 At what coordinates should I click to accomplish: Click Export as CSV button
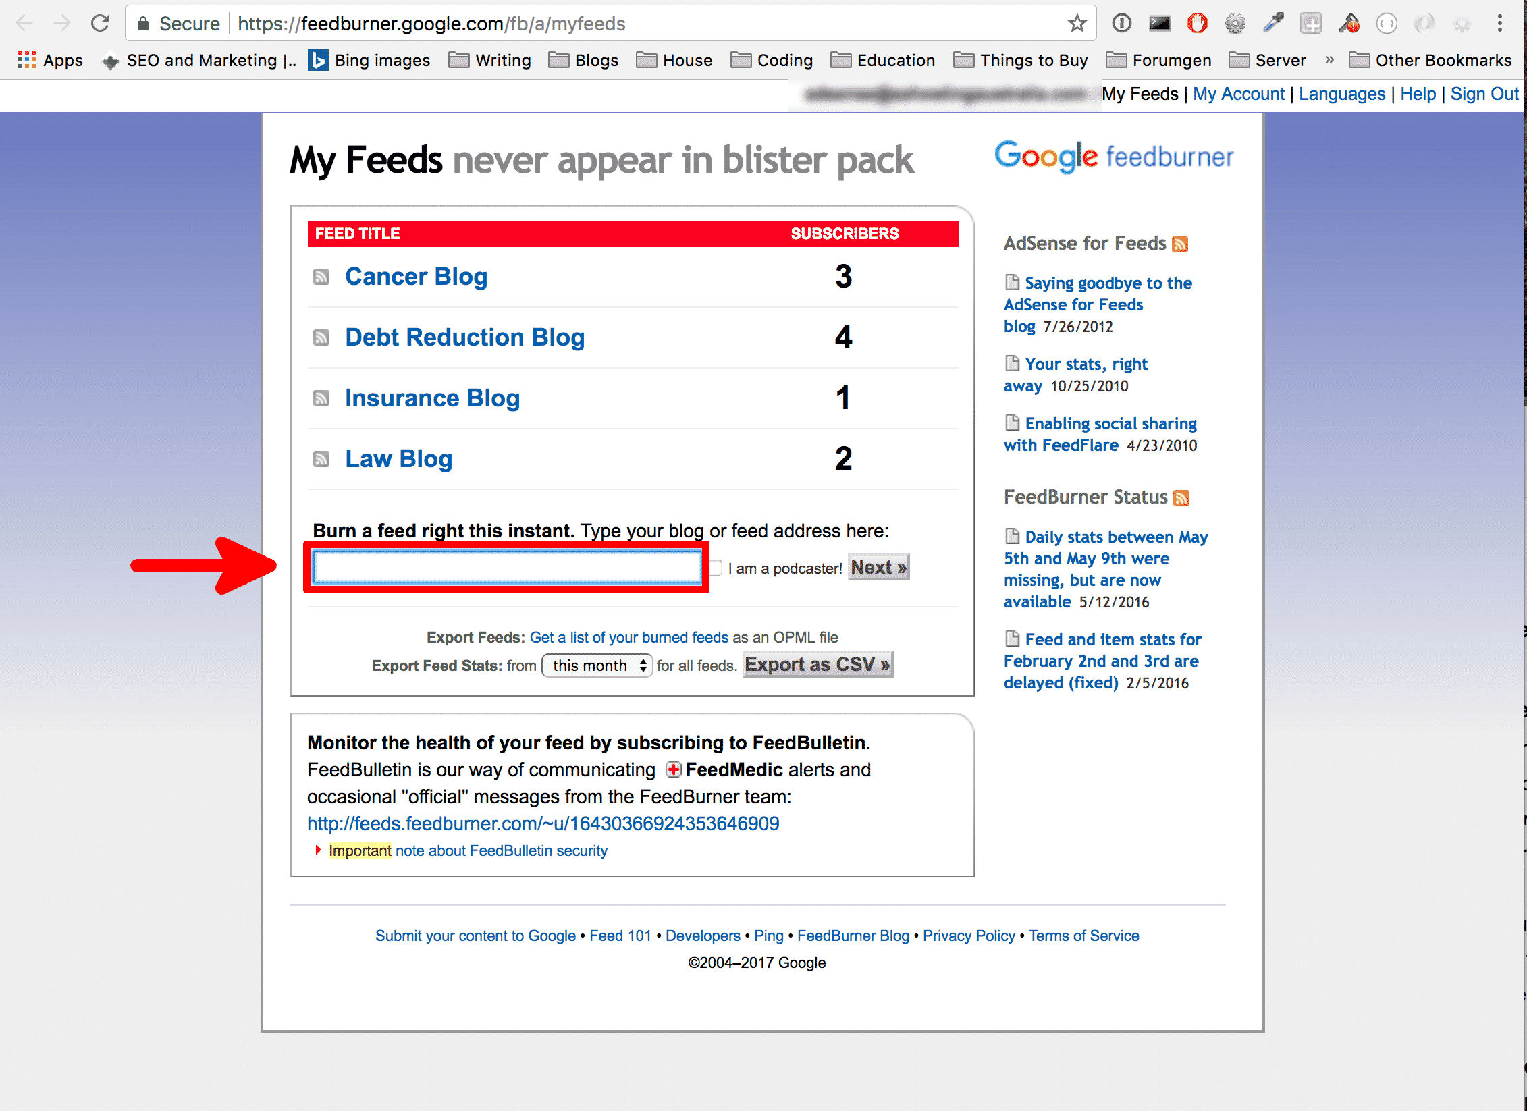[x=815, y=664]
